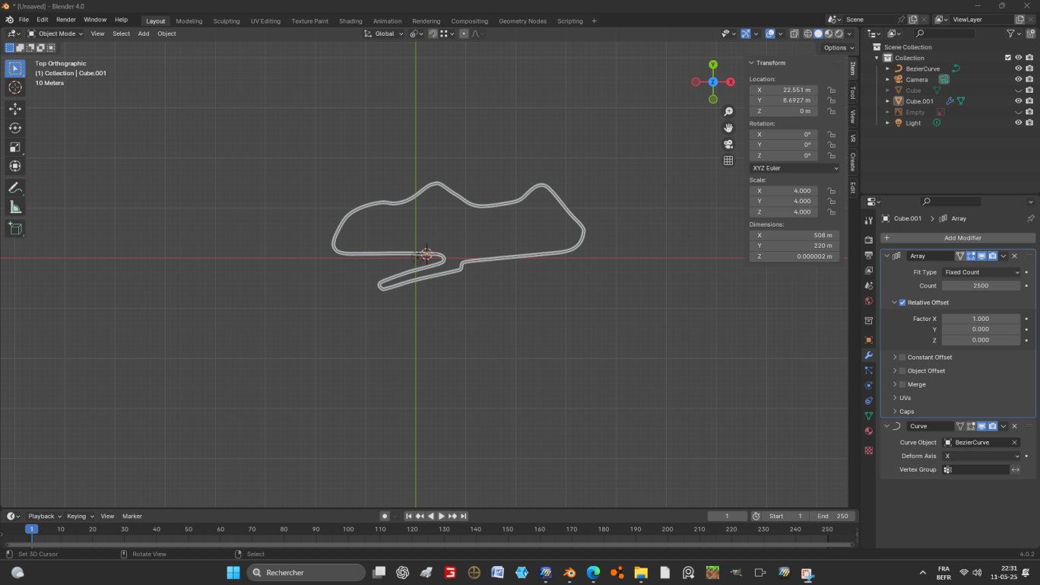This screenshot has width=1040, height=585.
Task: Hide Light in viewport via eye icon
Action: click(1019, 122)
